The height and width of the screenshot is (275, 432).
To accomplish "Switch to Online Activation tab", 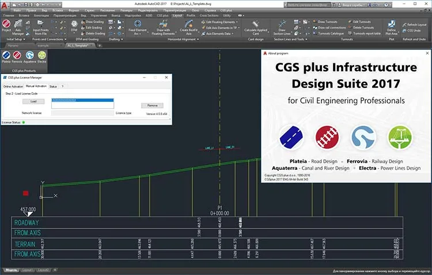I will 13,86.
